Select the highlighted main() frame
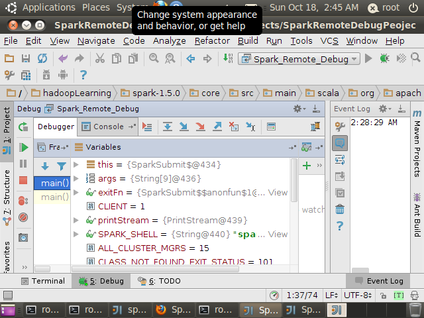Image resolution: width=424 pixels, height=318 pixels. [x=52, y=183]
